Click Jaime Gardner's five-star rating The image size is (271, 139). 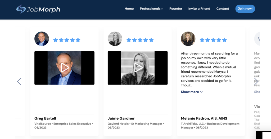[140, 40]
